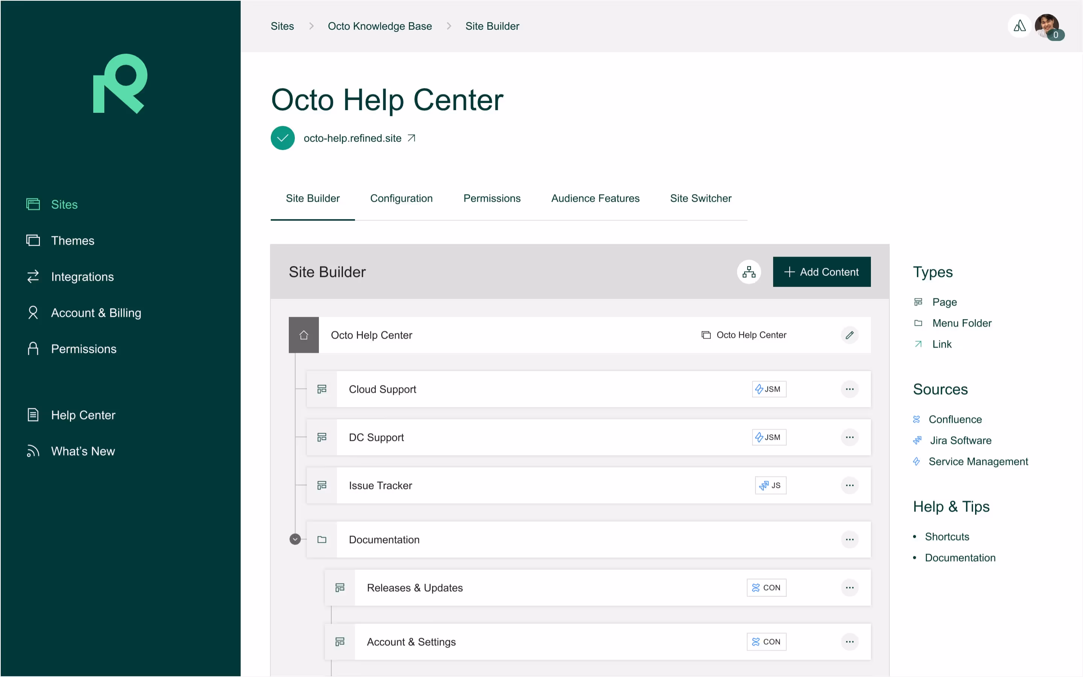Screen dimensions: 1083x677
Task: Open Help Center sidebar link
Action: click(83, 415)
